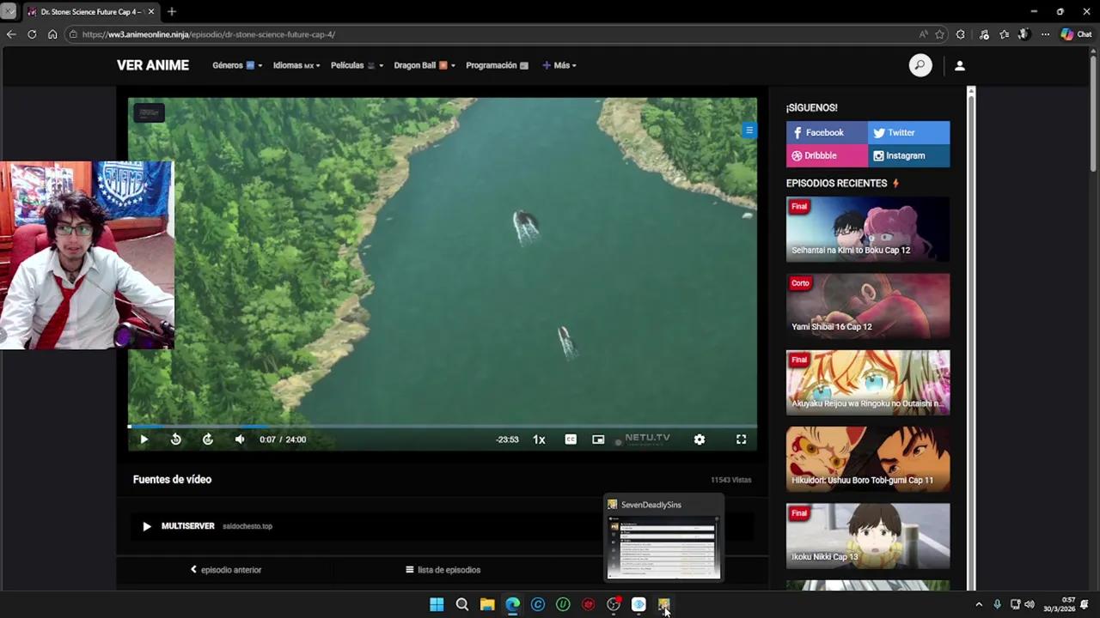
Task: Open the Dribbble follow button
Action: (x=827, y=155)
